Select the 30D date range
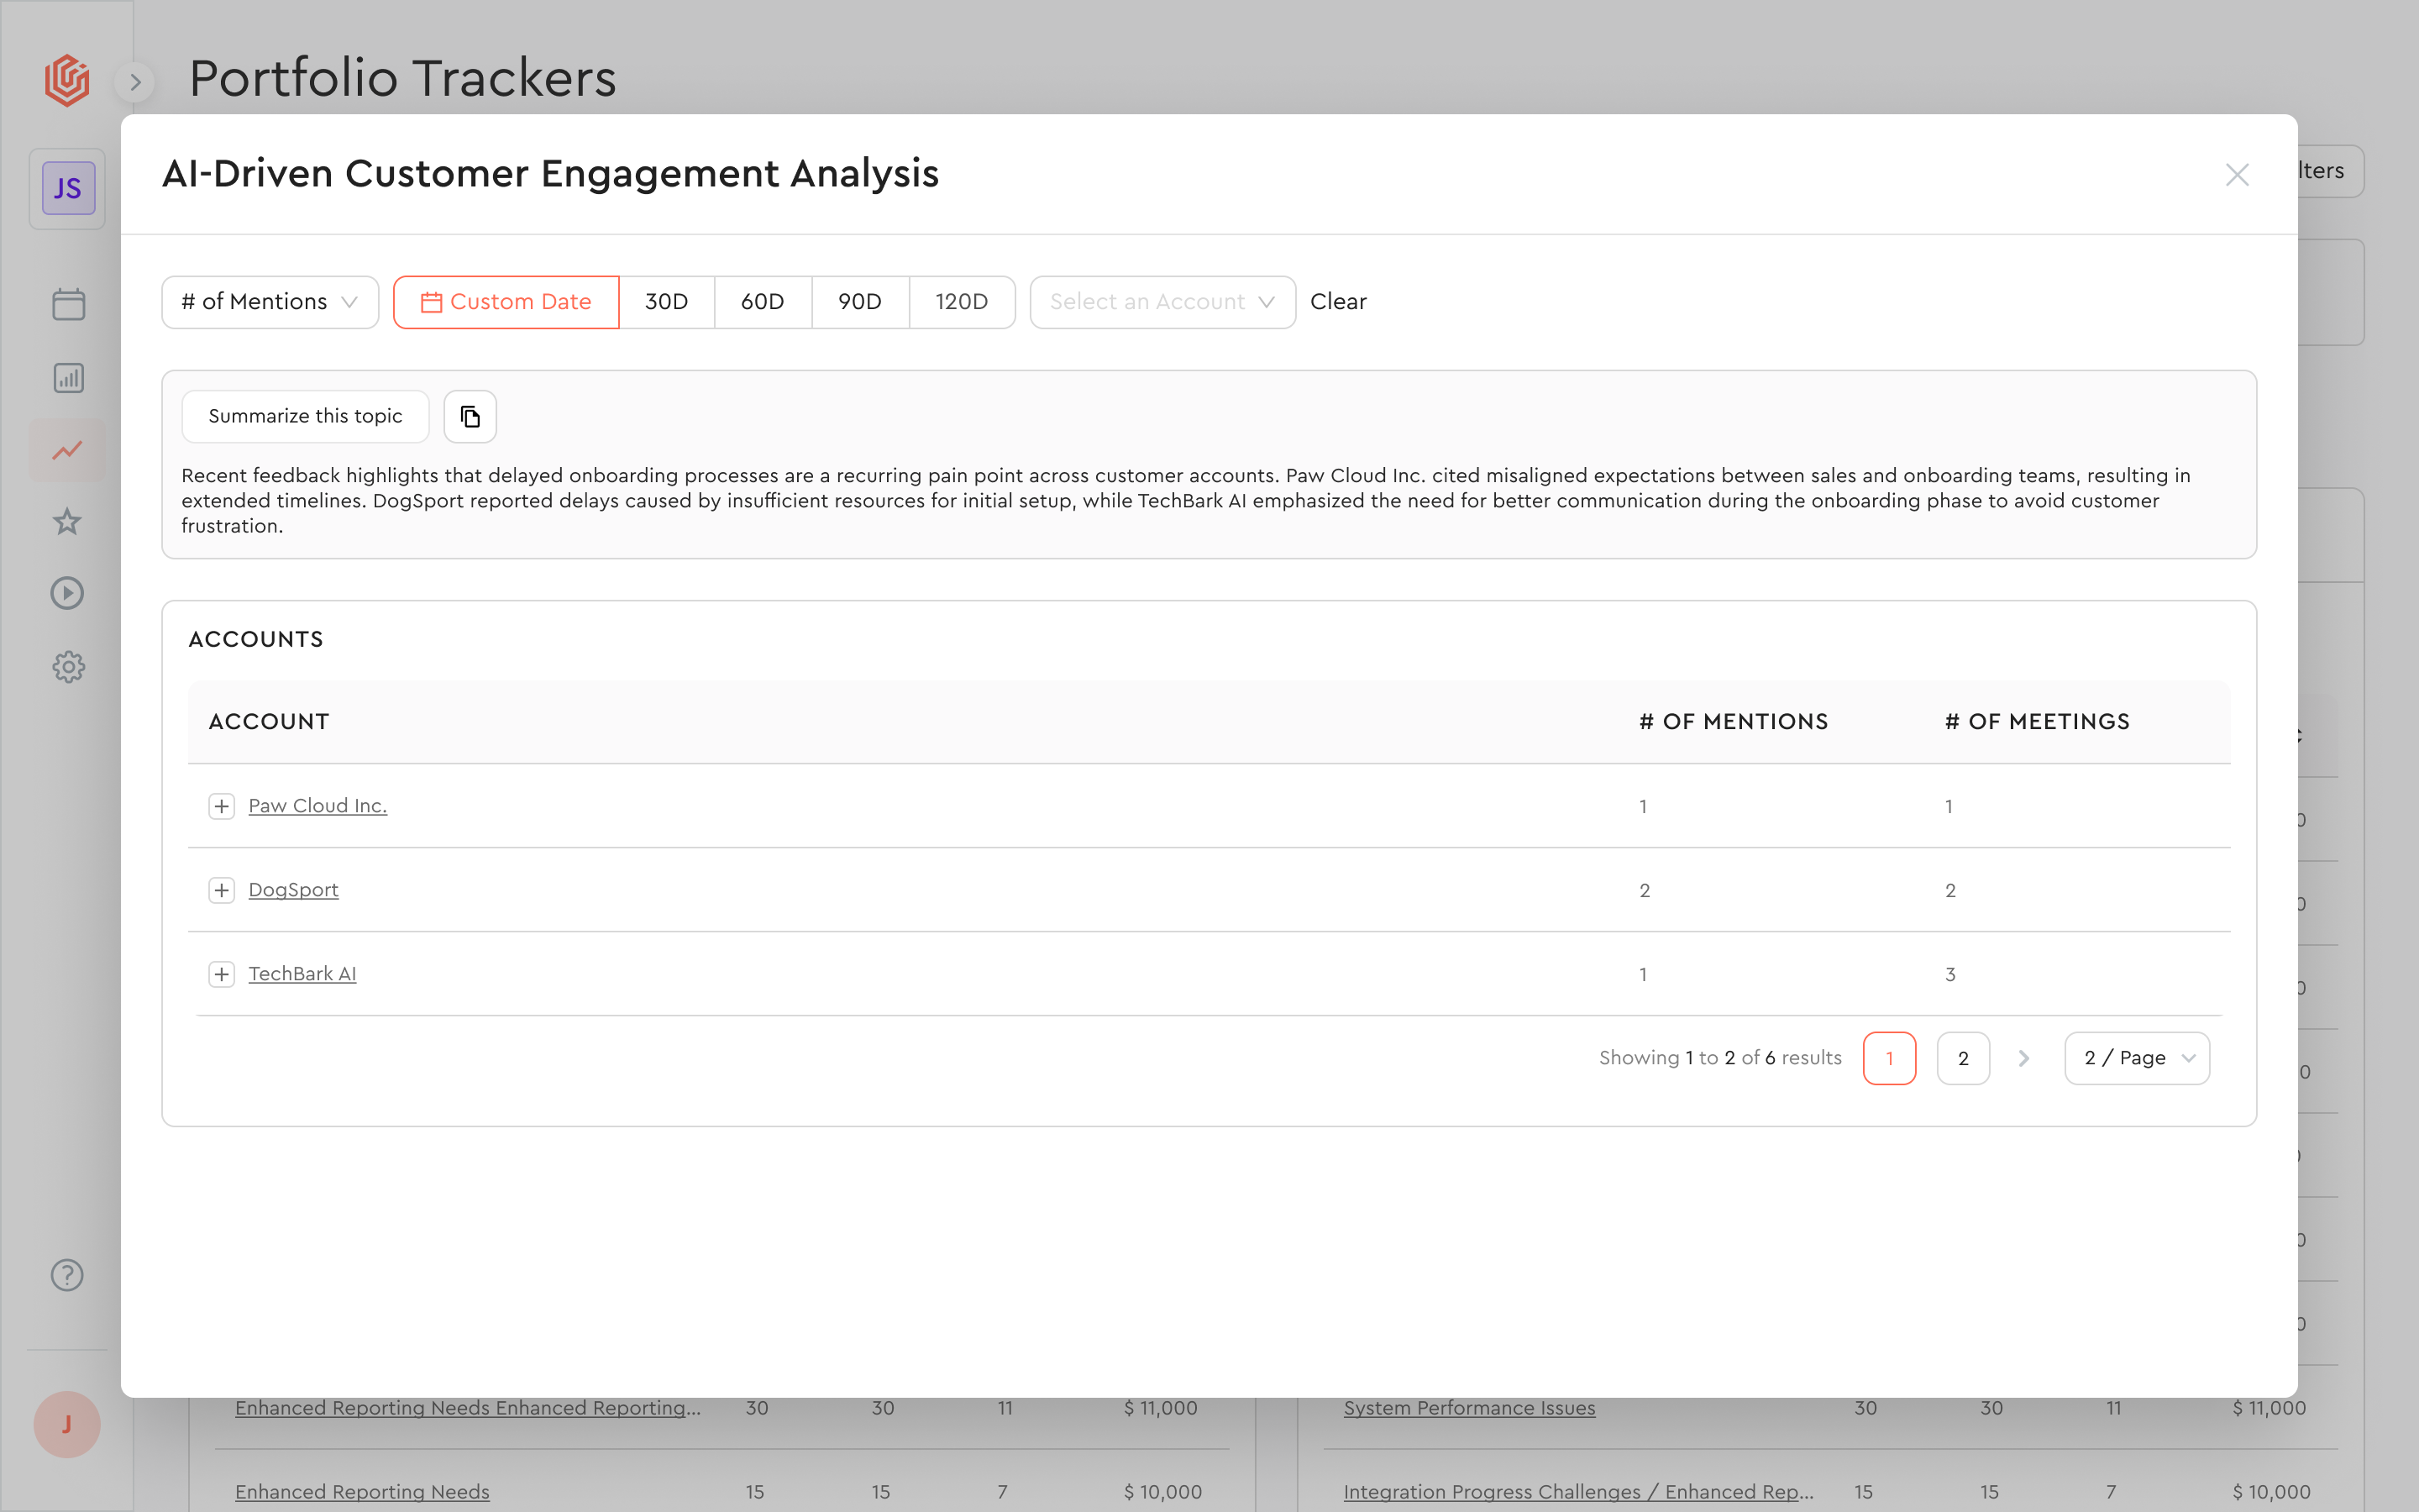Screen dimensions: 2419x1512 point(667,302)
